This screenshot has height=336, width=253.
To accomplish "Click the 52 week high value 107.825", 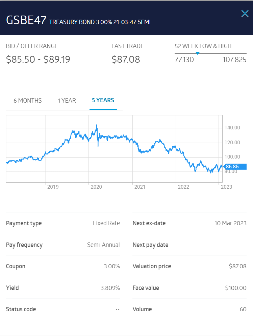I will coord(234,60).
